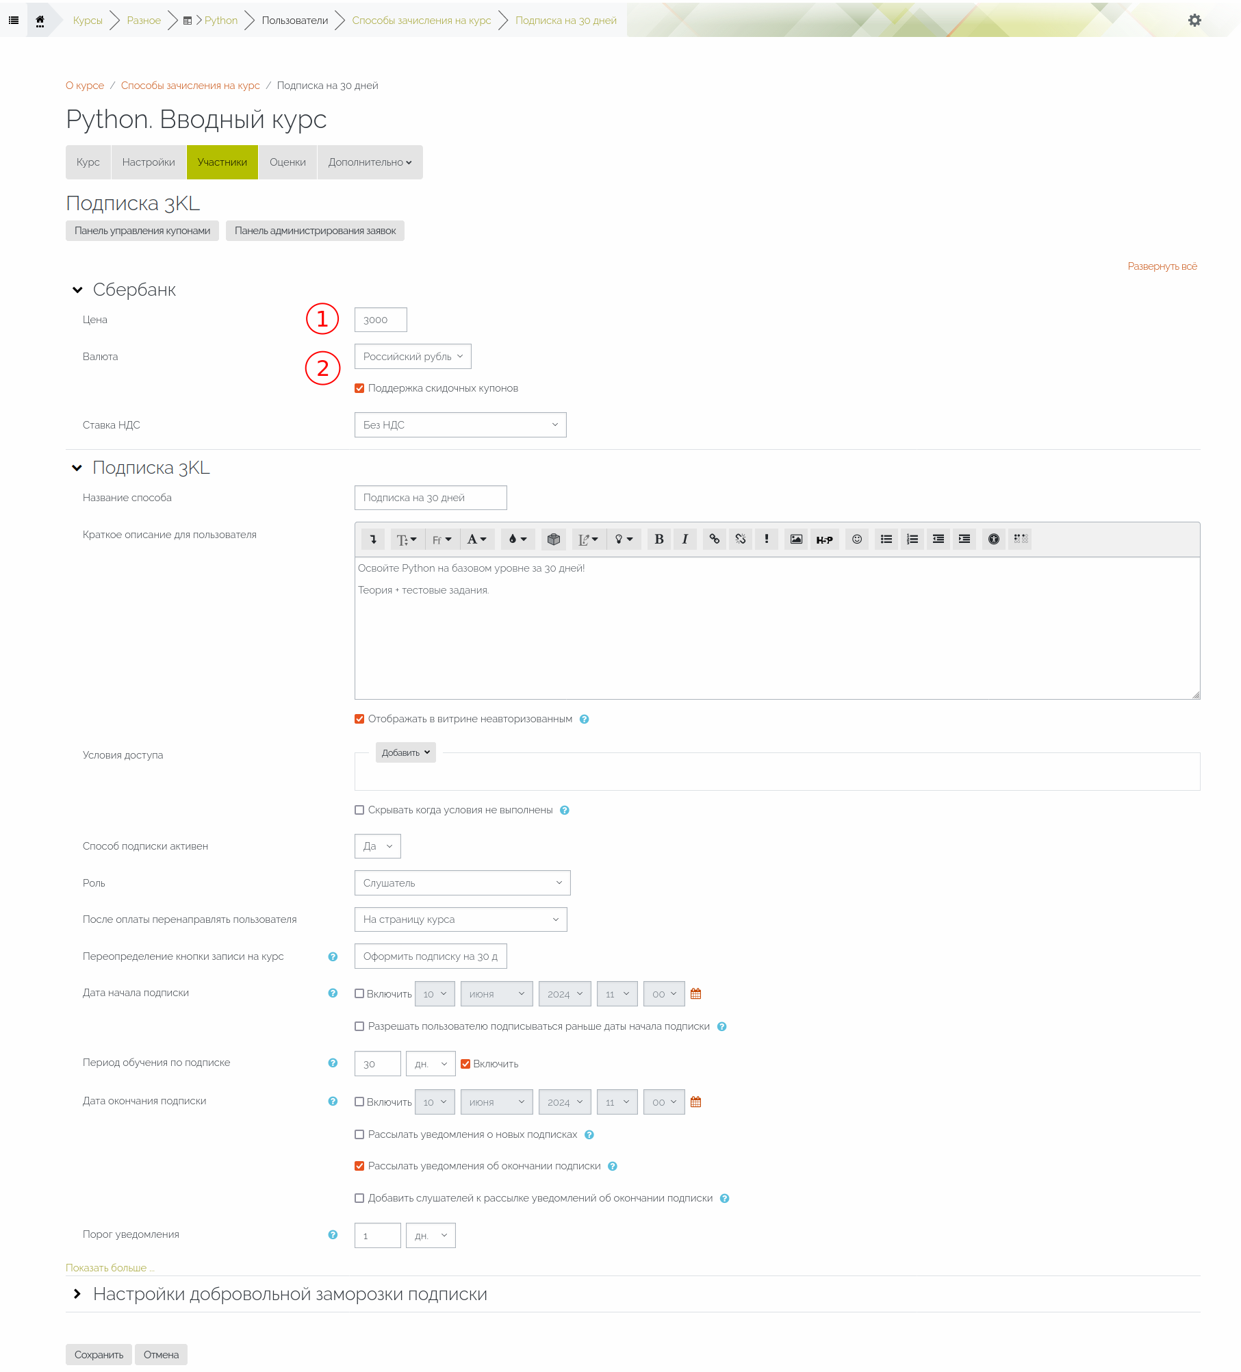The width and height of the screenshot is (1241, 1372).
Task: Open the role dropdown (Слушатель)
Action: (463, 883)
